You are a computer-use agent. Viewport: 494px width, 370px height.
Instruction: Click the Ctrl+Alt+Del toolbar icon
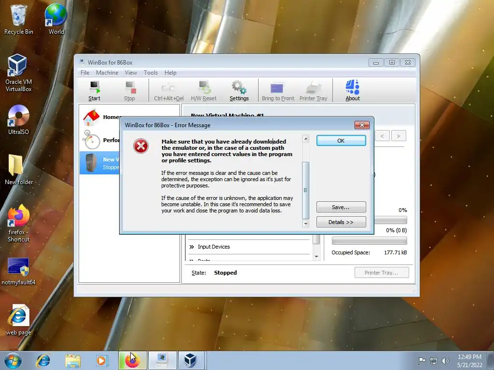click(168, 91)
